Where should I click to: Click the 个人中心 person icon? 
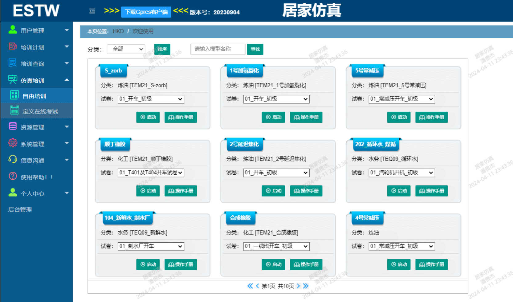(12, 193)
